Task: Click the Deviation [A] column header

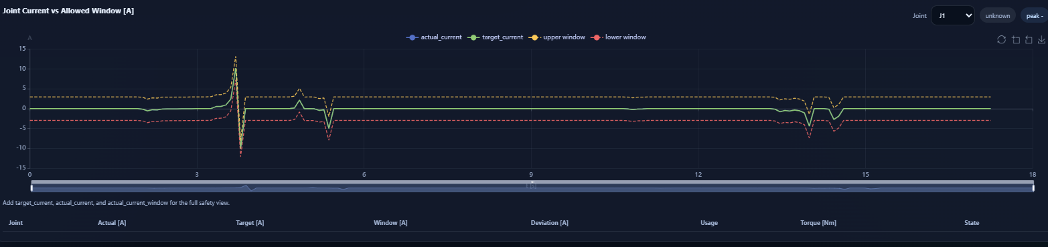Action: pos(549,222)
